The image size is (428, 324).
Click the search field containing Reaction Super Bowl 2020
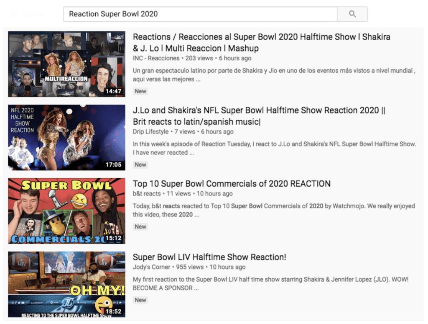click(x=200, y=14)
